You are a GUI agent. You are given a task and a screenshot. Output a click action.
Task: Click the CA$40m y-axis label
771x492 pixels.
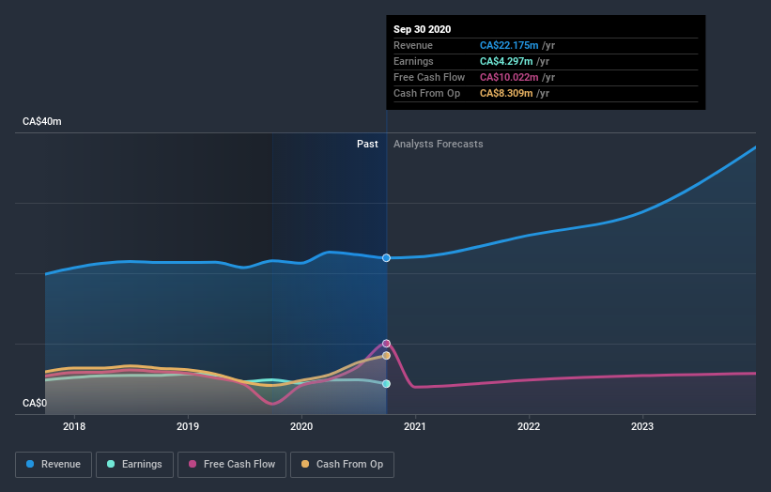(42, 121)
